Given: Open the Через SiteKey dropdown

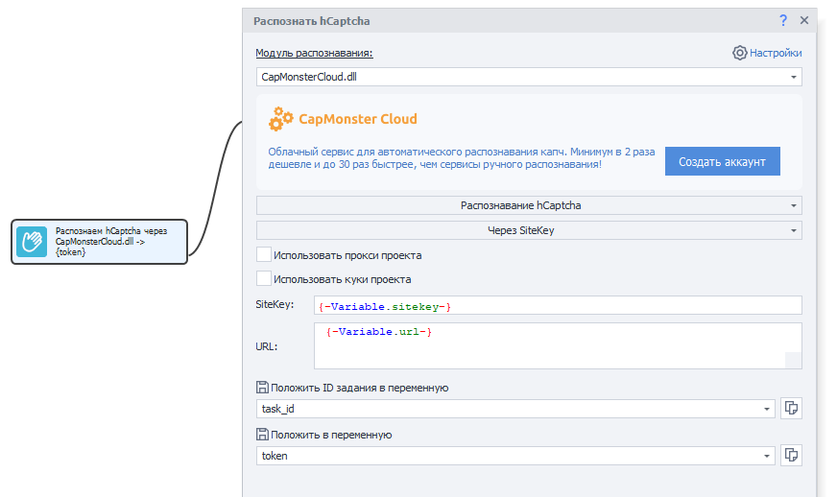Looking at the screenshot, I should [x=529, y=230].
